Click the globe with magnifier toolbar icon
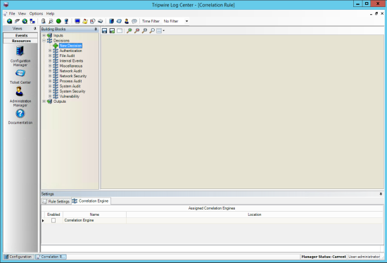Viewport: 387px width, 263px height. [25, 21]
